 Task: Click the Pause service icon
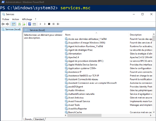pyautogui.click(x=53, y=24)
